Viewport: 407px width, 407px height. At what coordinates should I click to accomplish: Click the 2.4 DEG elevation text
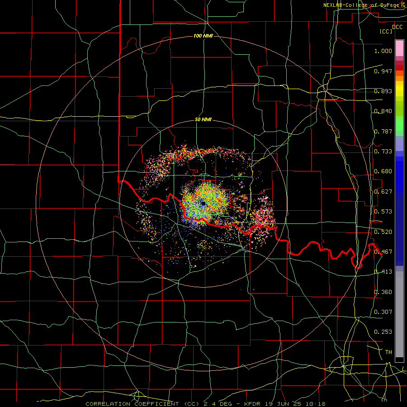click(218, 404)
